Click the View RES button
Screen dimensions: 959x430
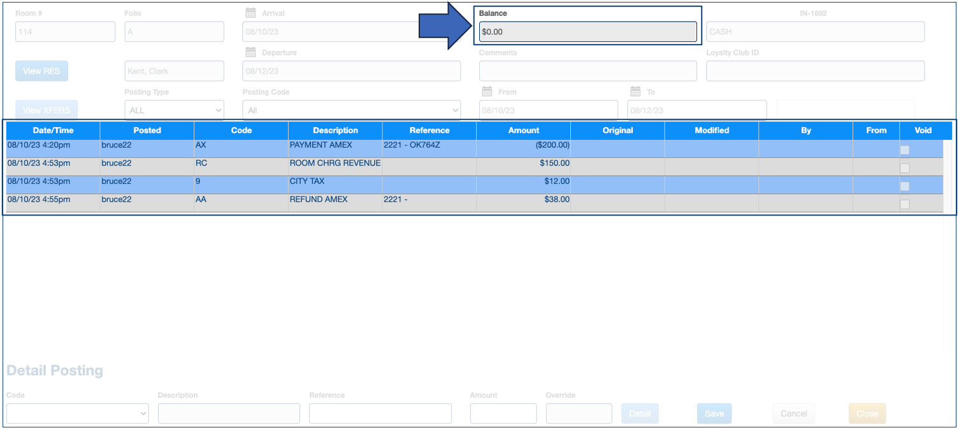[41, 71]
